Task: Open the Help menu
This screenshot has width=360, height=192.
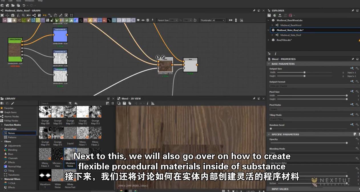Action: point(40,1)
